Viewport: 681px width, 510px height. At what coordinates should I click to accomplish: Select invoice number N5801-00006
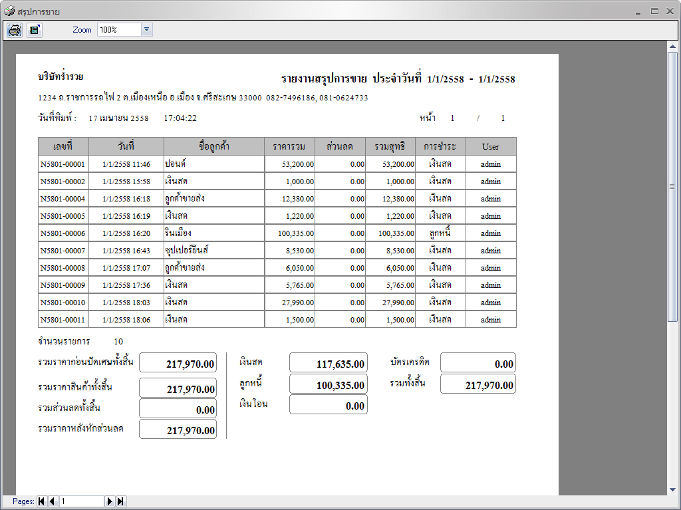[63, 233]
